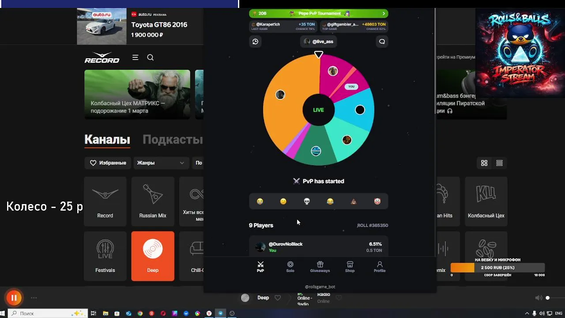Favorite the Deep station with heart icon

[278, 298]
